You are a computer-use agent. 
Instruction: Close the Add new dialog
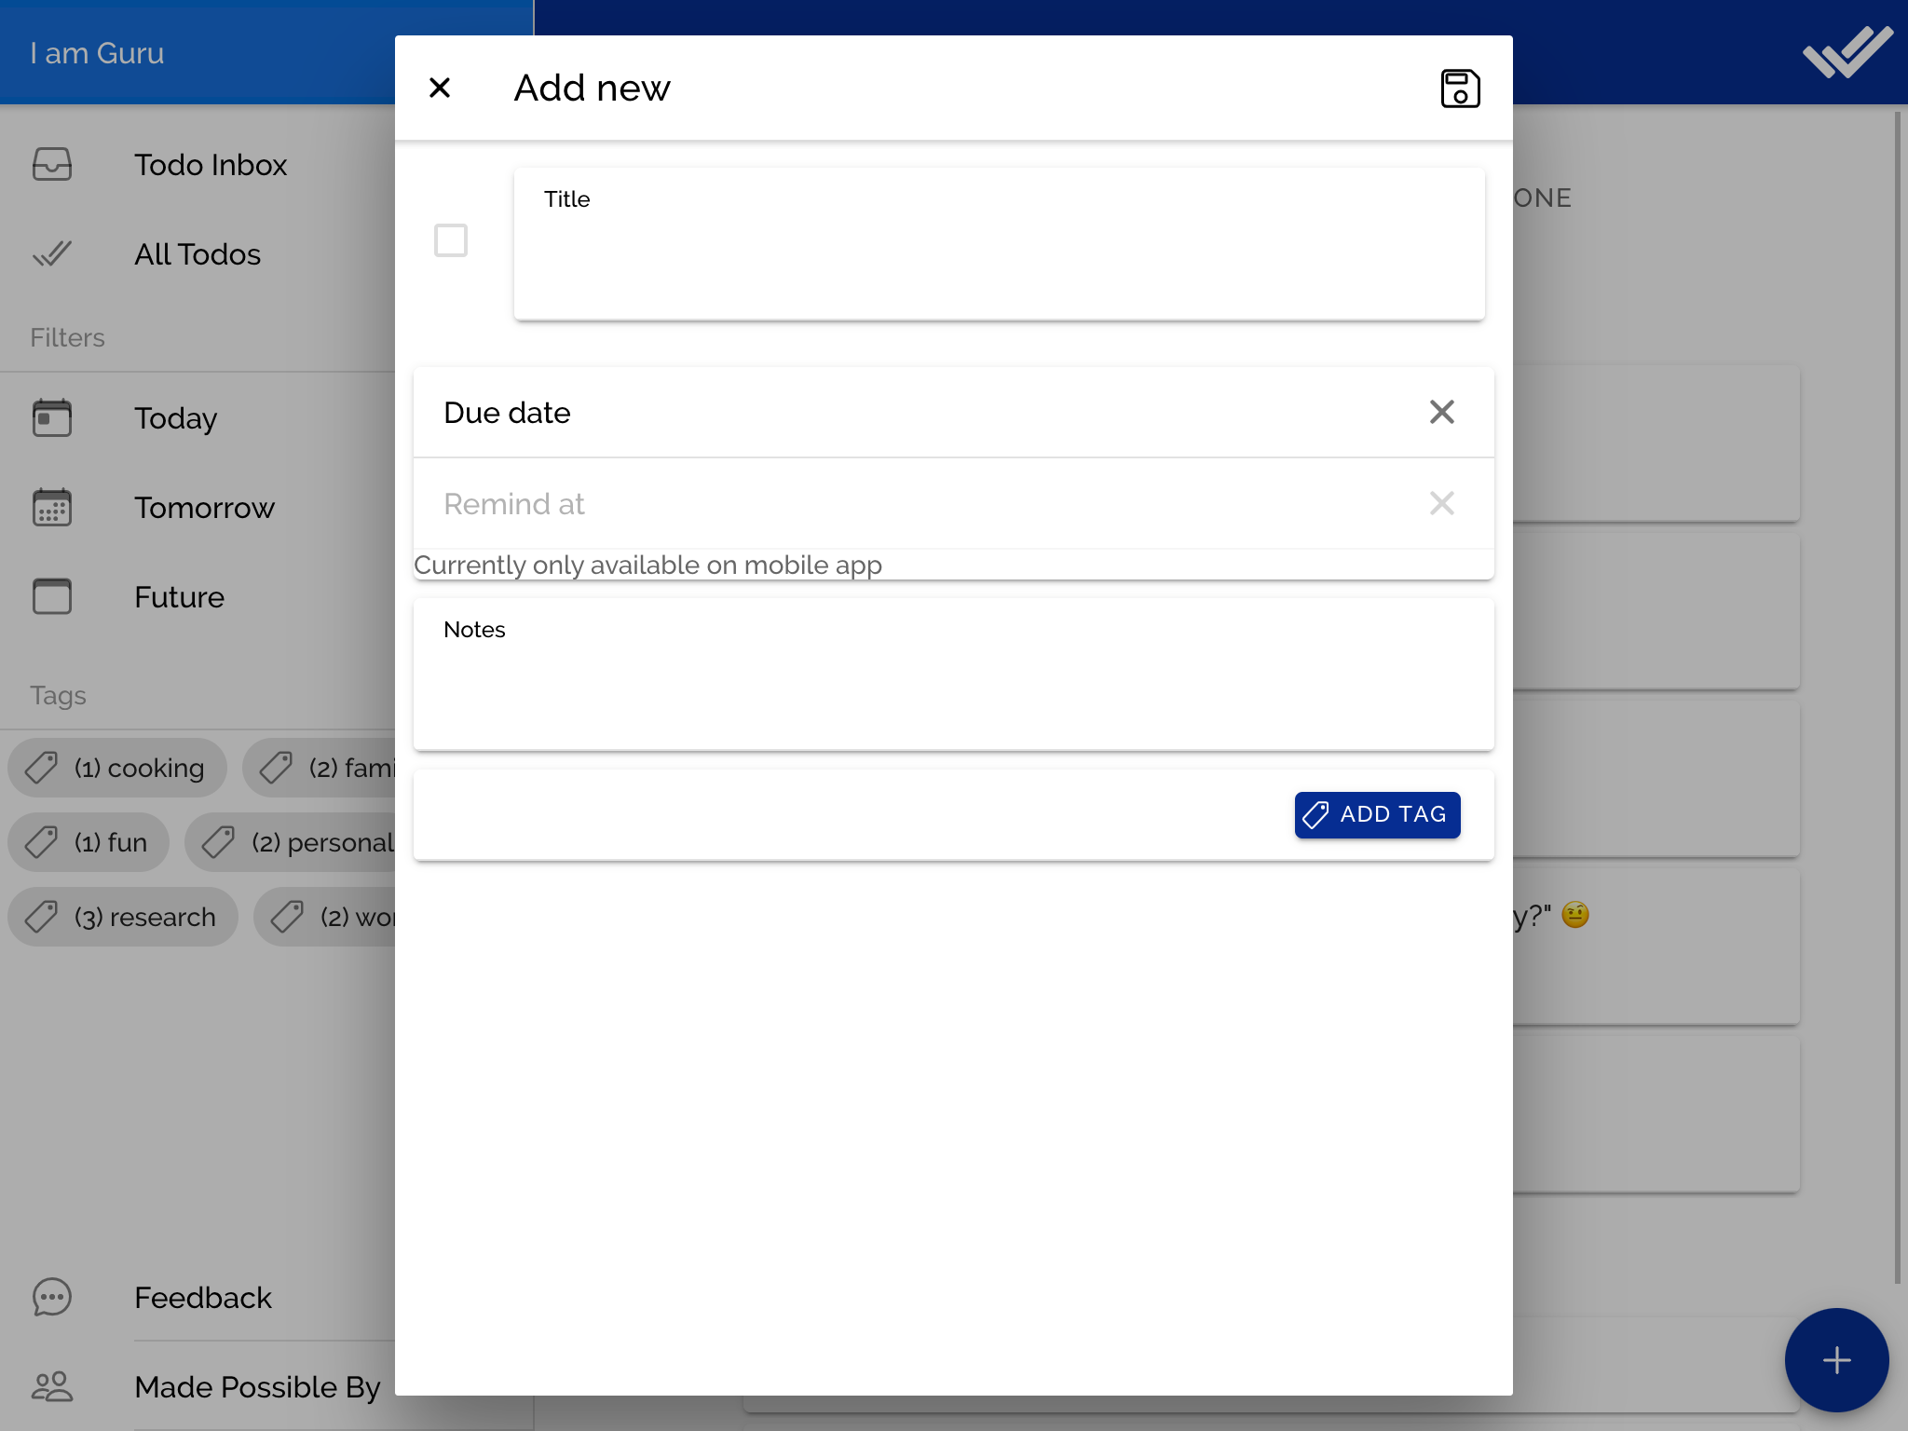point(440,89)
